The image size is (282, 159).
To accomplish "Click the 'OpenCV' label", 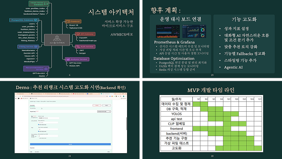I will [x=31, y=59].
